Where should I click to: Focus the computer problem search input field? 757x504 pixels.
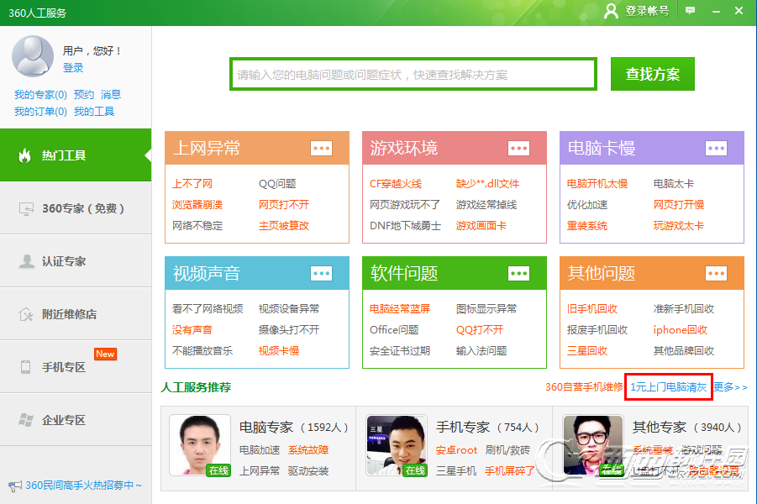413,74
